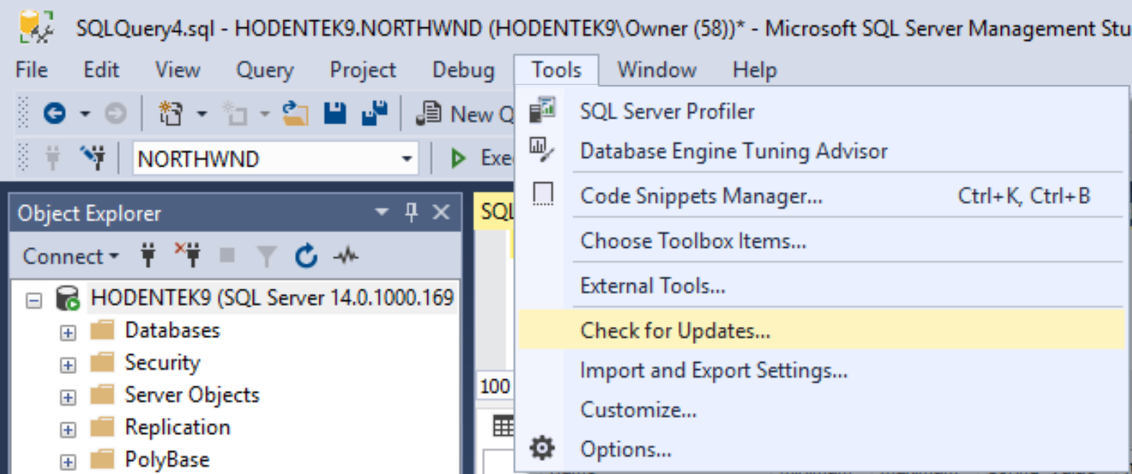Select the Databases folder

point(172,330)
